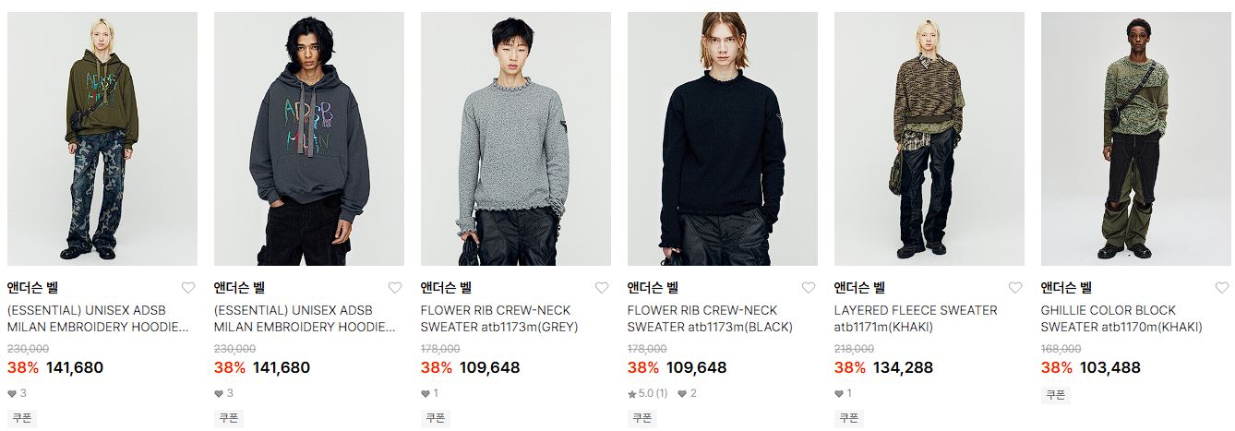Open Ghillie Color Block Sweater image
The image size is (1235, 431).
coord(1136,138)
